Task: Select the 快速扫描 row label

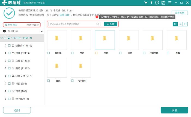Action: [13, 31]
